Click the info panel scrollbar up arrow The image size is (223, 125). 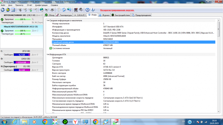pyautogui.click(x=219, y=20)
